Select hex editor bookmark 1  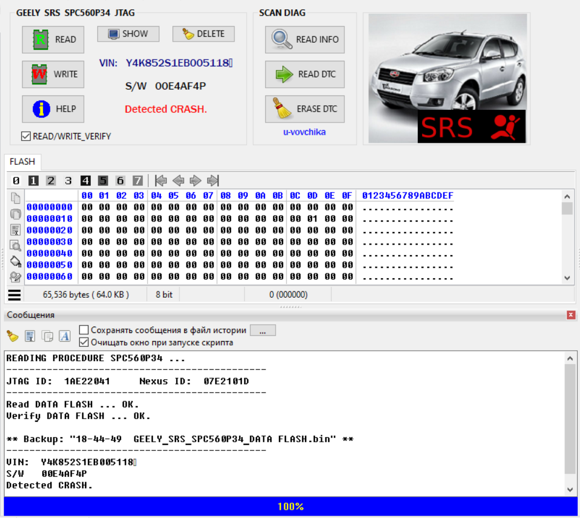(34, 181)
